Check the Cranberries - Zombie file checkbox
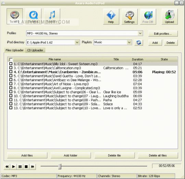Image resolution: width=185 pixels, height=179 pixels. (x=11, y=72)
